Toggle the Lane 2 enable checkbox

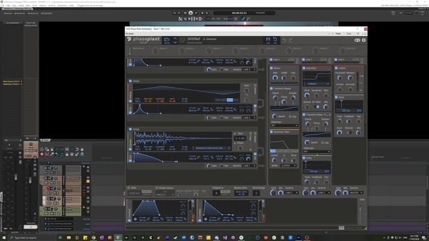tap(304, 60)
